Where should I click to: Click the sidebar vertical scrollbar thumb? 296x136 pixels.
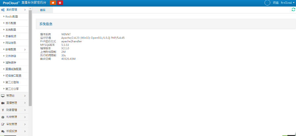click(x=30, y=58)
